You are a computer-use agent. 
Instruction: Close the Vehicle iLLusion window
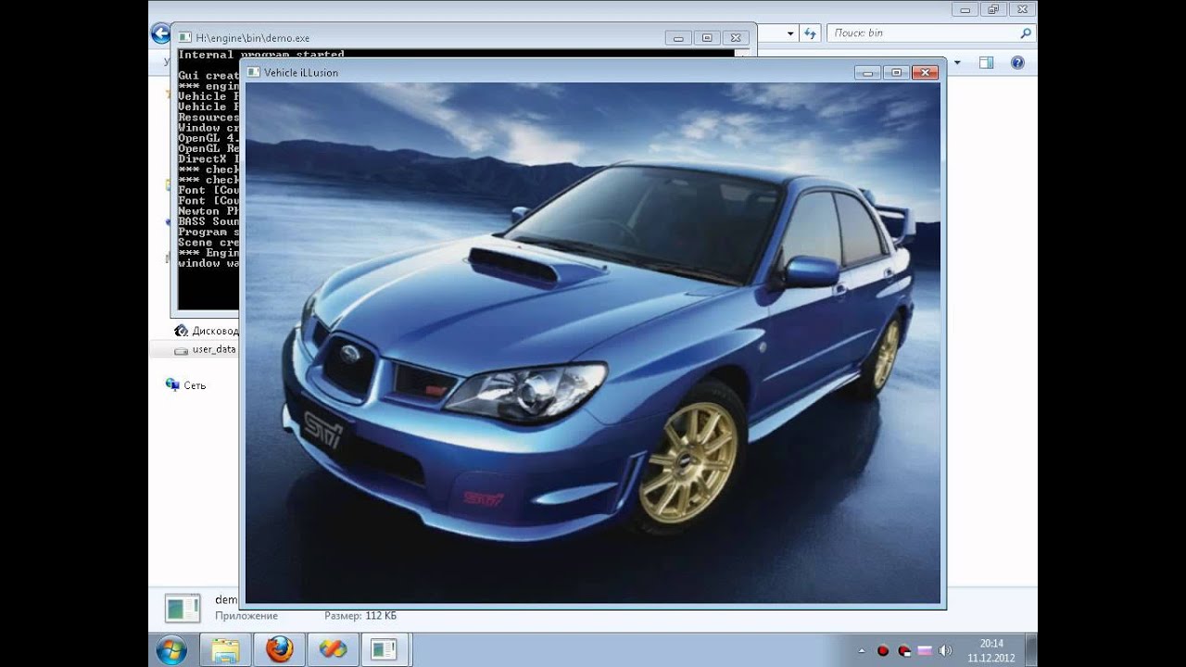pyautogui.click(x=926, y=72)
